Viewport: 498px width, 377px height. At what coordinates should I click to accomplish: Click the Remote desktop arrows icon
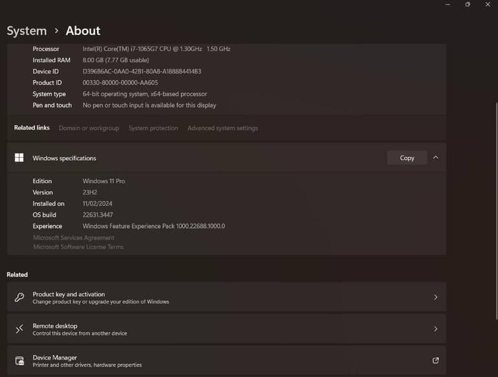[19, 329]
